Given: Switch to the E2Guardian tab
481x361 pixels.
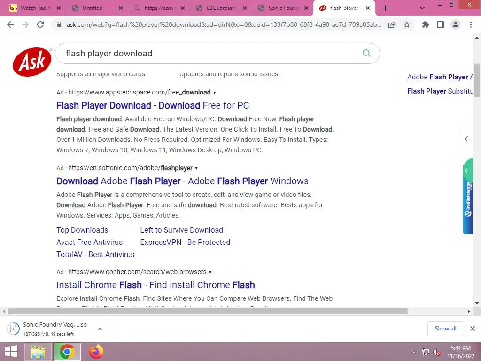Looking at the screenshot, I should coord(221,8).
